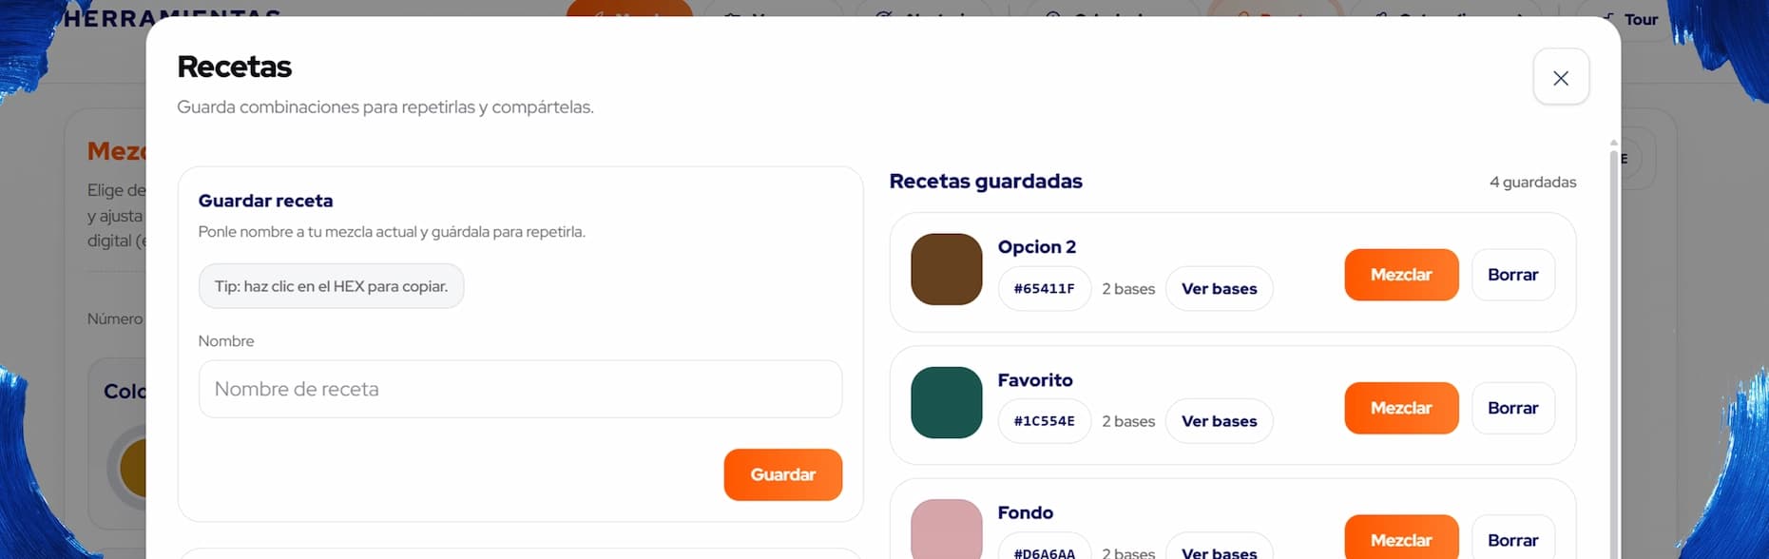1769x559 pixels.
Task: Delete Opcion 2 recipe with Borrar
Action: tap(1512, 275)
